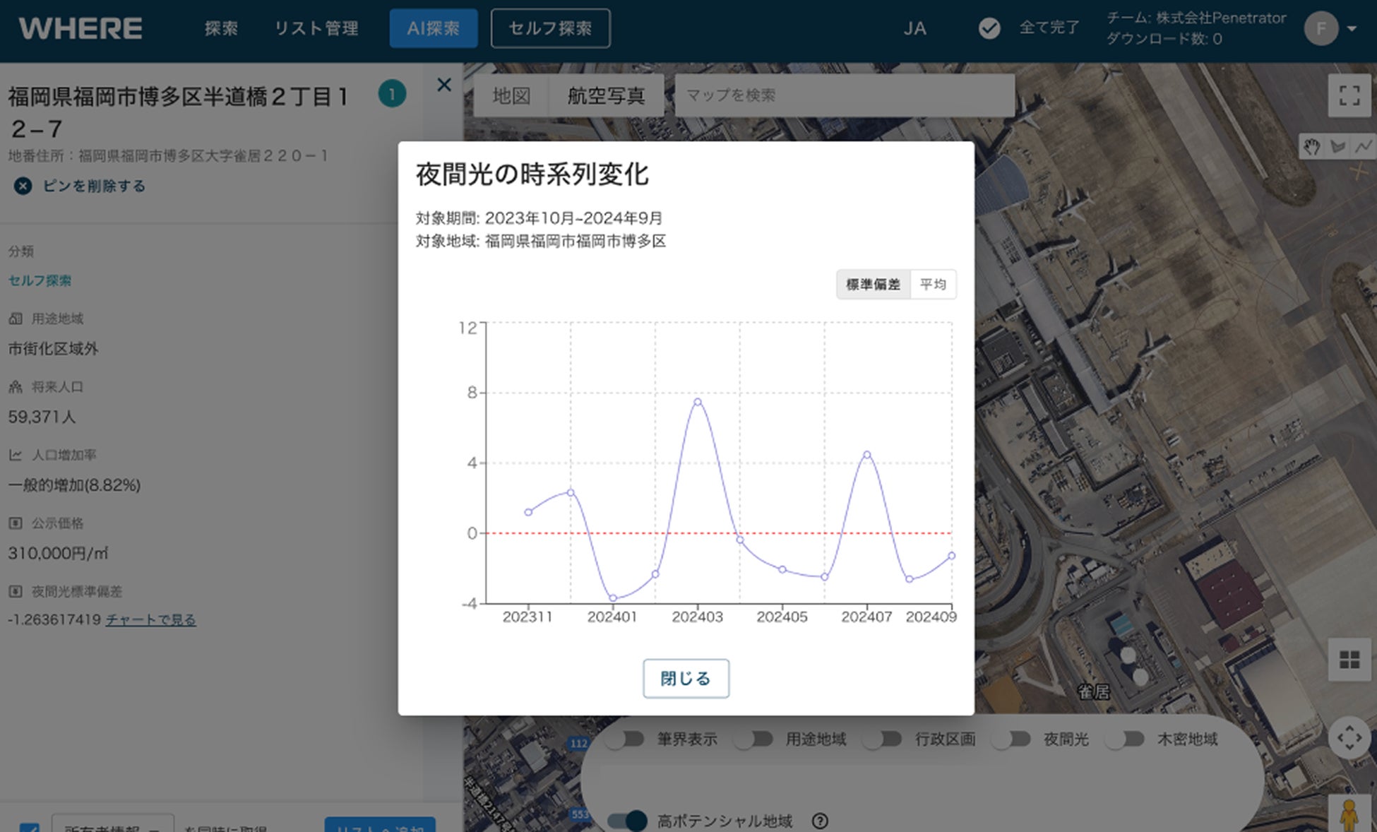
Task: Select the polygon drawing tool
Action: 1337,147
